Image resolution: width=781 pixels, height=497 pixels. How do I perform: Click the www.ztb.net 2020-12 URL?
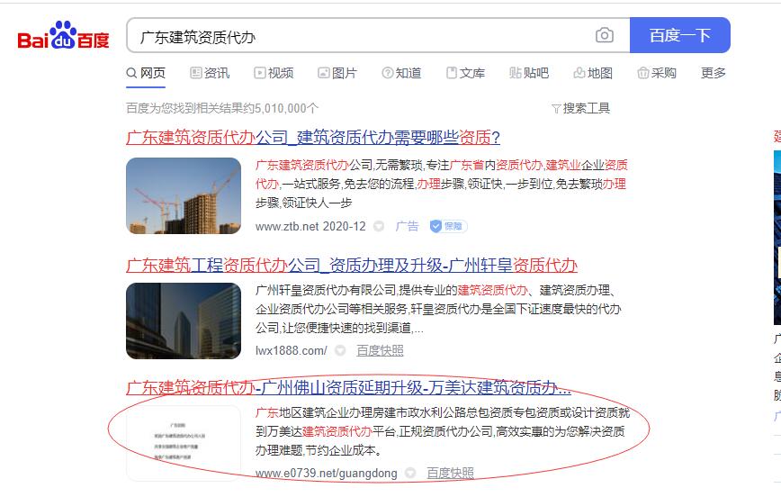pos(310,226)
